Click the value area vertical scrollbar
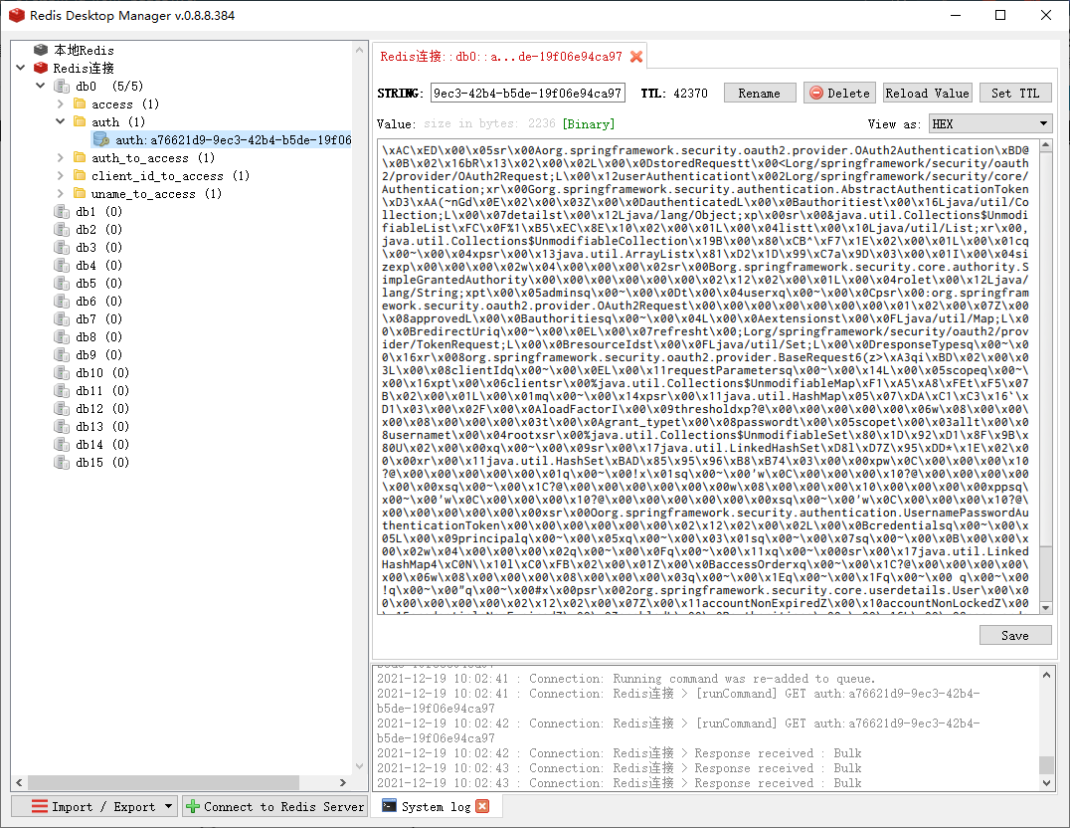1070x828 pixels. pyautogui.click(x=1045, y=348)
